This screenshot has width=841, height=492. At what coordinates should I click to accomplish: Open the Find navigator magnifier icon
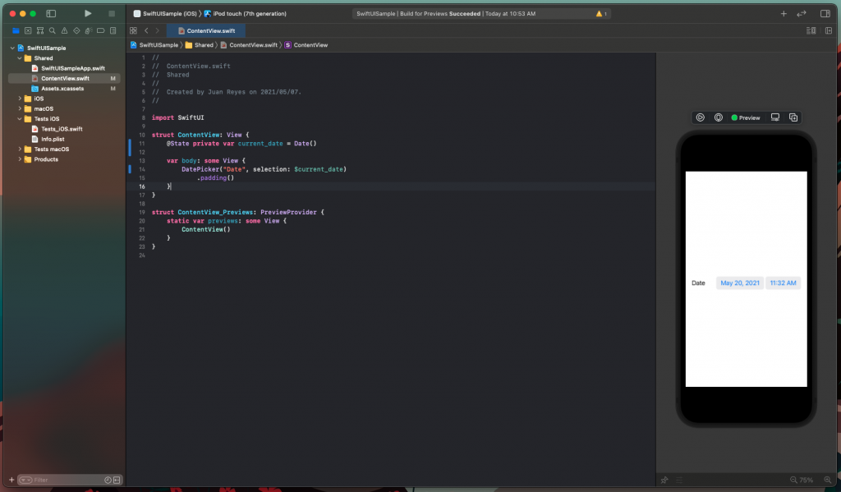tap(53, 30)
